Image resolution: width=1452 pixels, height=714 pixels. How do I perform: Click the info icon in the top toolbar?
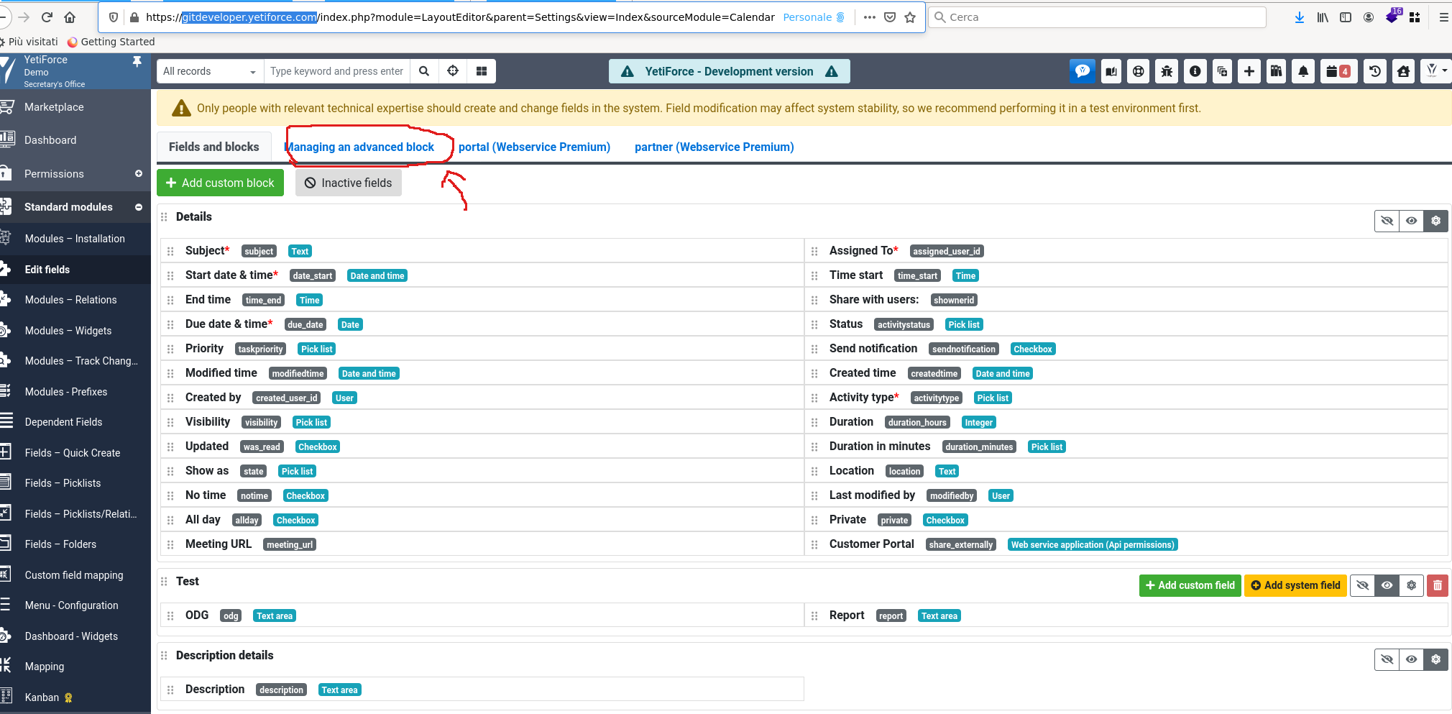(x=1195, y=71)
